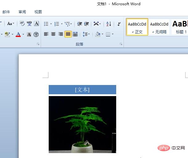The height and width of the screenshot is (158, 188).
Task: Center align the paragraph
Action: point(53,34)
